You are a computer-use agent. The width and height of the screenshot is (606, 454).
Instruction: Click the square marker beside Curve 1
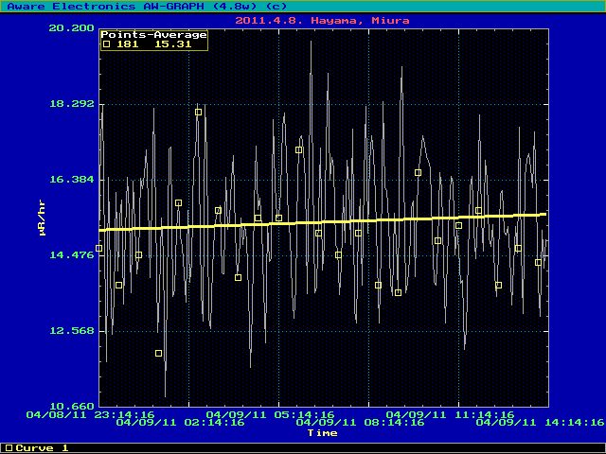tap(9, 447)
